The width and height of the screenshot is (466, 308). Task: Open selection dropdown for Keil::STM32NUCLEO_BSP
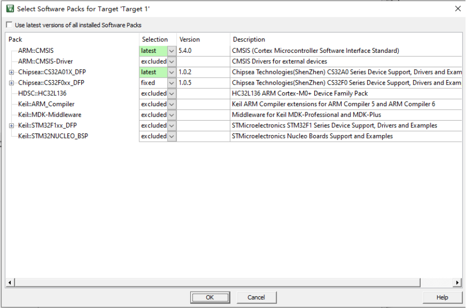click(171, 137)
